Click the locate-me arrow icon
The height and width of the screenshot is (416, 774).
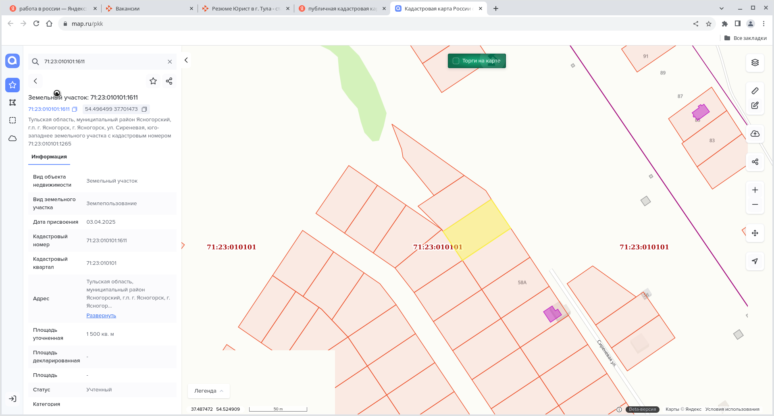[x=755, y=261]
